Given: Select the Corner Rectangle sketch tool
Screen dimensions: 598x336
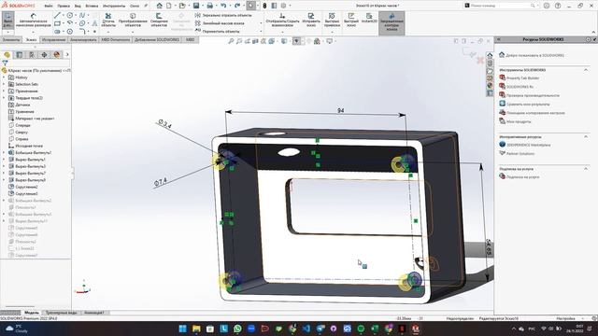Looking at the screenshot, I should click(57, 23).
